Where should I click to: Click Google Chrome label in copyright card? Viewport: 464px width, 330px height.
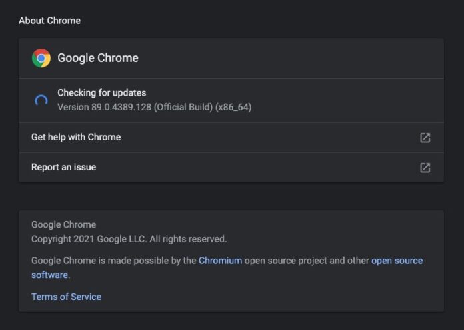[63, 224]
